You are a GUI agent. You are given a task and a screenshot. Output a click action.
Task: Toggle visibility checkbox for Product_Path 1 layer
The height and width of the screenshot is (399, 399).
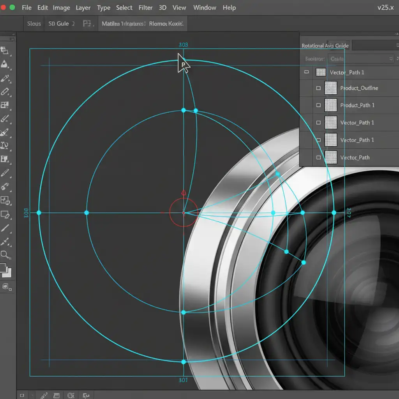point(318,105)
